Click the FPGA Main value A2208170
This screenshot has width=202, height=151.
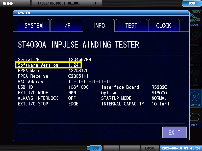pyautogui.click(x=78, y=70)
